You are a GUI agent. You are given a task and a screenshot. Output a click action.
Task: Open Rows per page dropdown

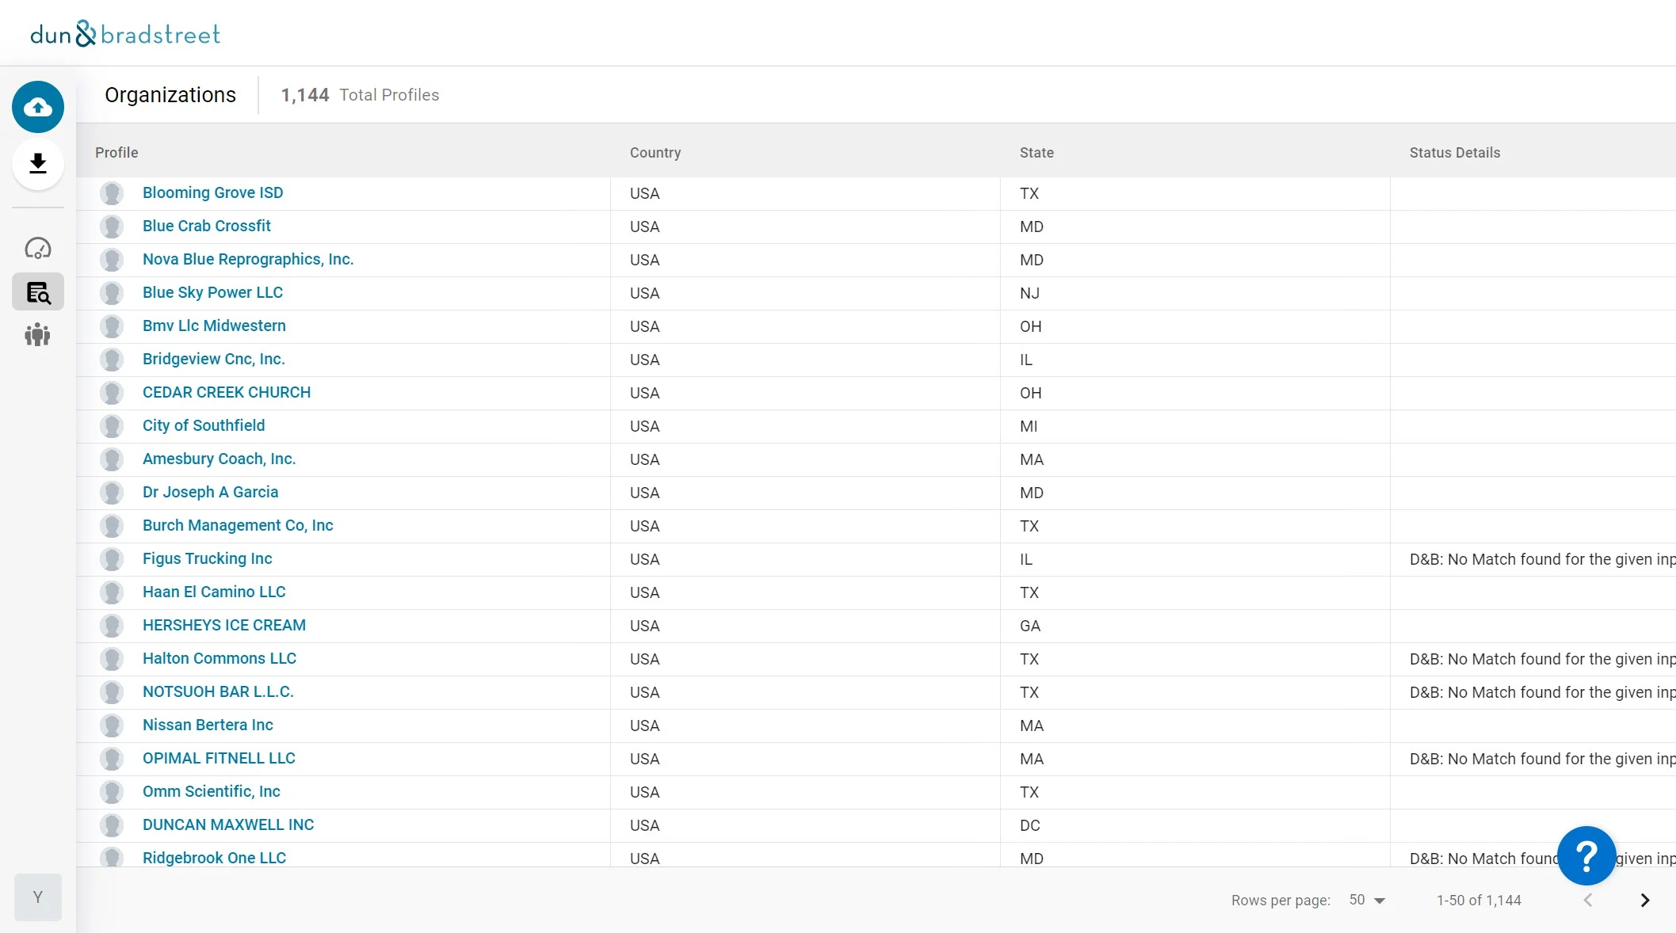tap(1367, 901)
